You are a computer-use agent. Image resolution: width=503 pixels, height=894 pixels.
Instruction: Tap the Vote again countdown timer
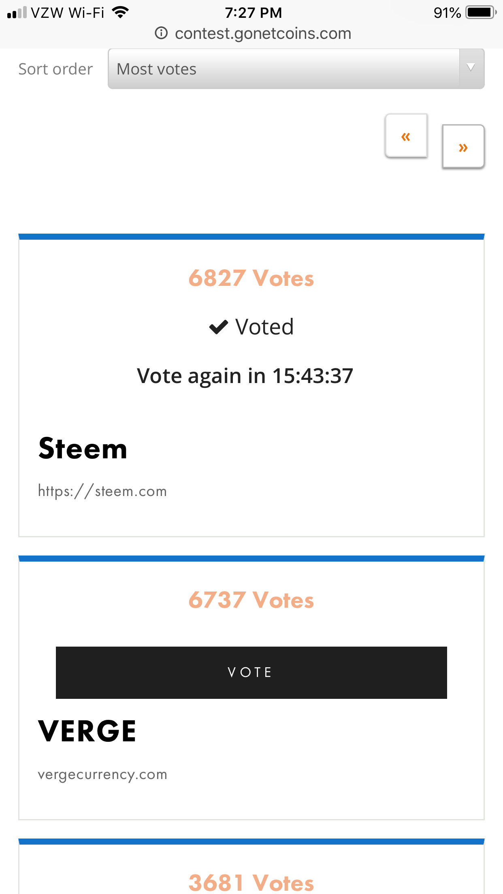tap(245, 376)
